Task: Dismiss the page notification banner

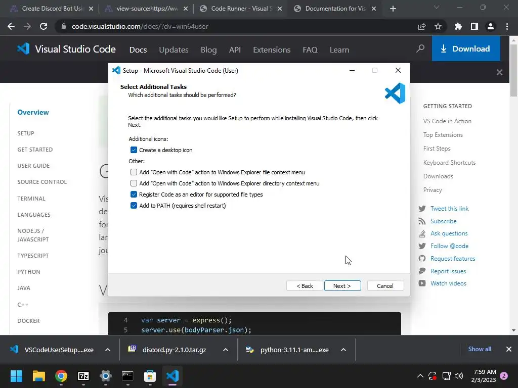Action: [x=499, y=72]
